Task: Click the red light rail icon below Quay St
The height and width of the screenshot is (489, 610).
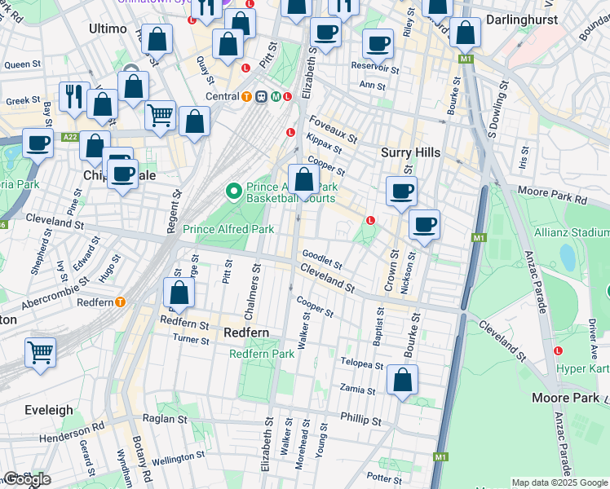Action: [x=245, y=68]
